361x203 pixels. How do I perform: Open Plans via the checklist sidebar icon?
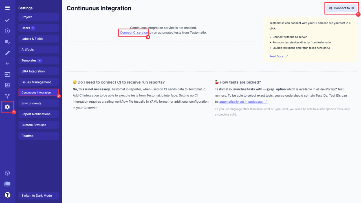point(7,42)
